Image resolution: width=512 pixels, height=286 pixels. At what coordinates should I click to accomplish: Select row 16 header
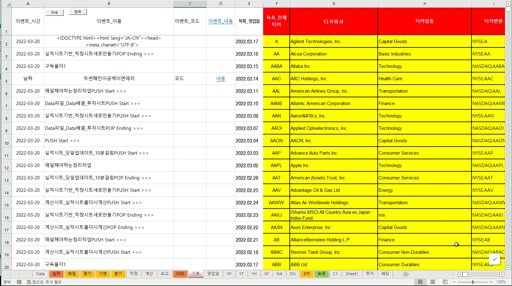click(6, 215)
